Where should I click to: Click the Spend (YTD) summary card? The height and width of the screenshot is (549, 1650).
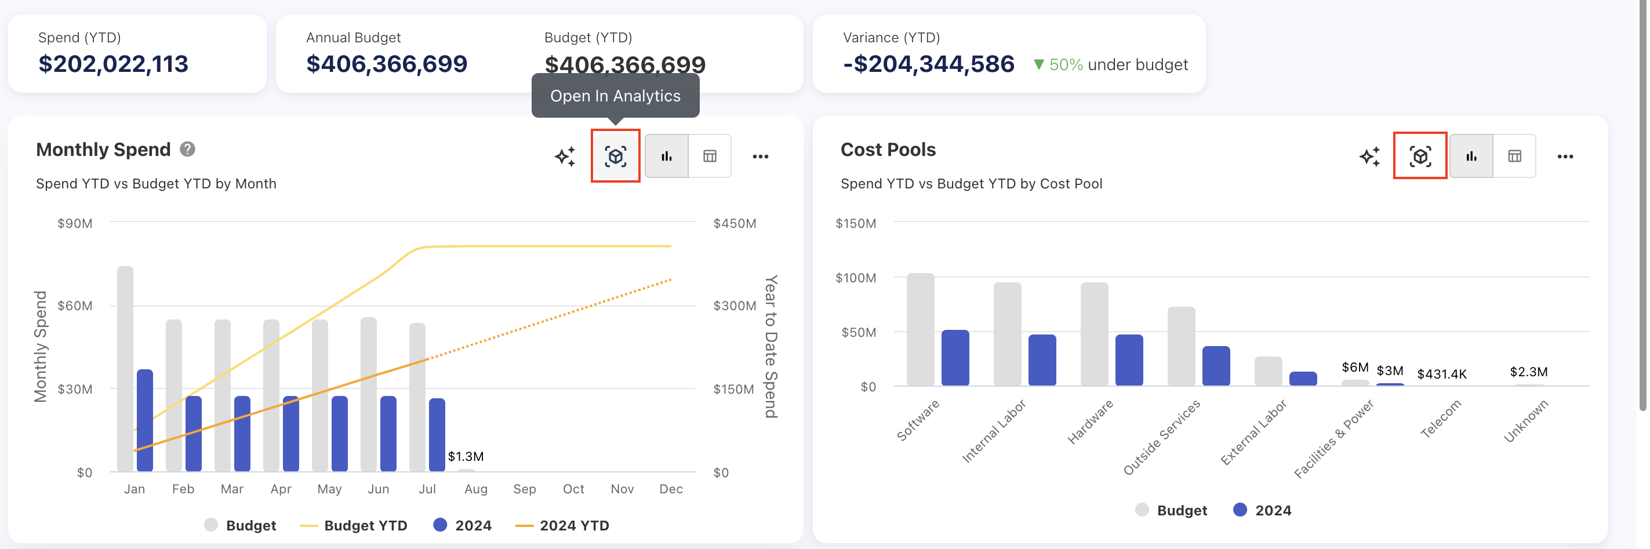(137, 53)
